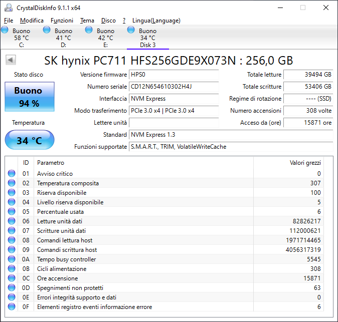Image resolution: width=338 pixels, height=322 pixels.
Task: Click the status orb for Scritture unità dati
Action: (x=12, y=230)
